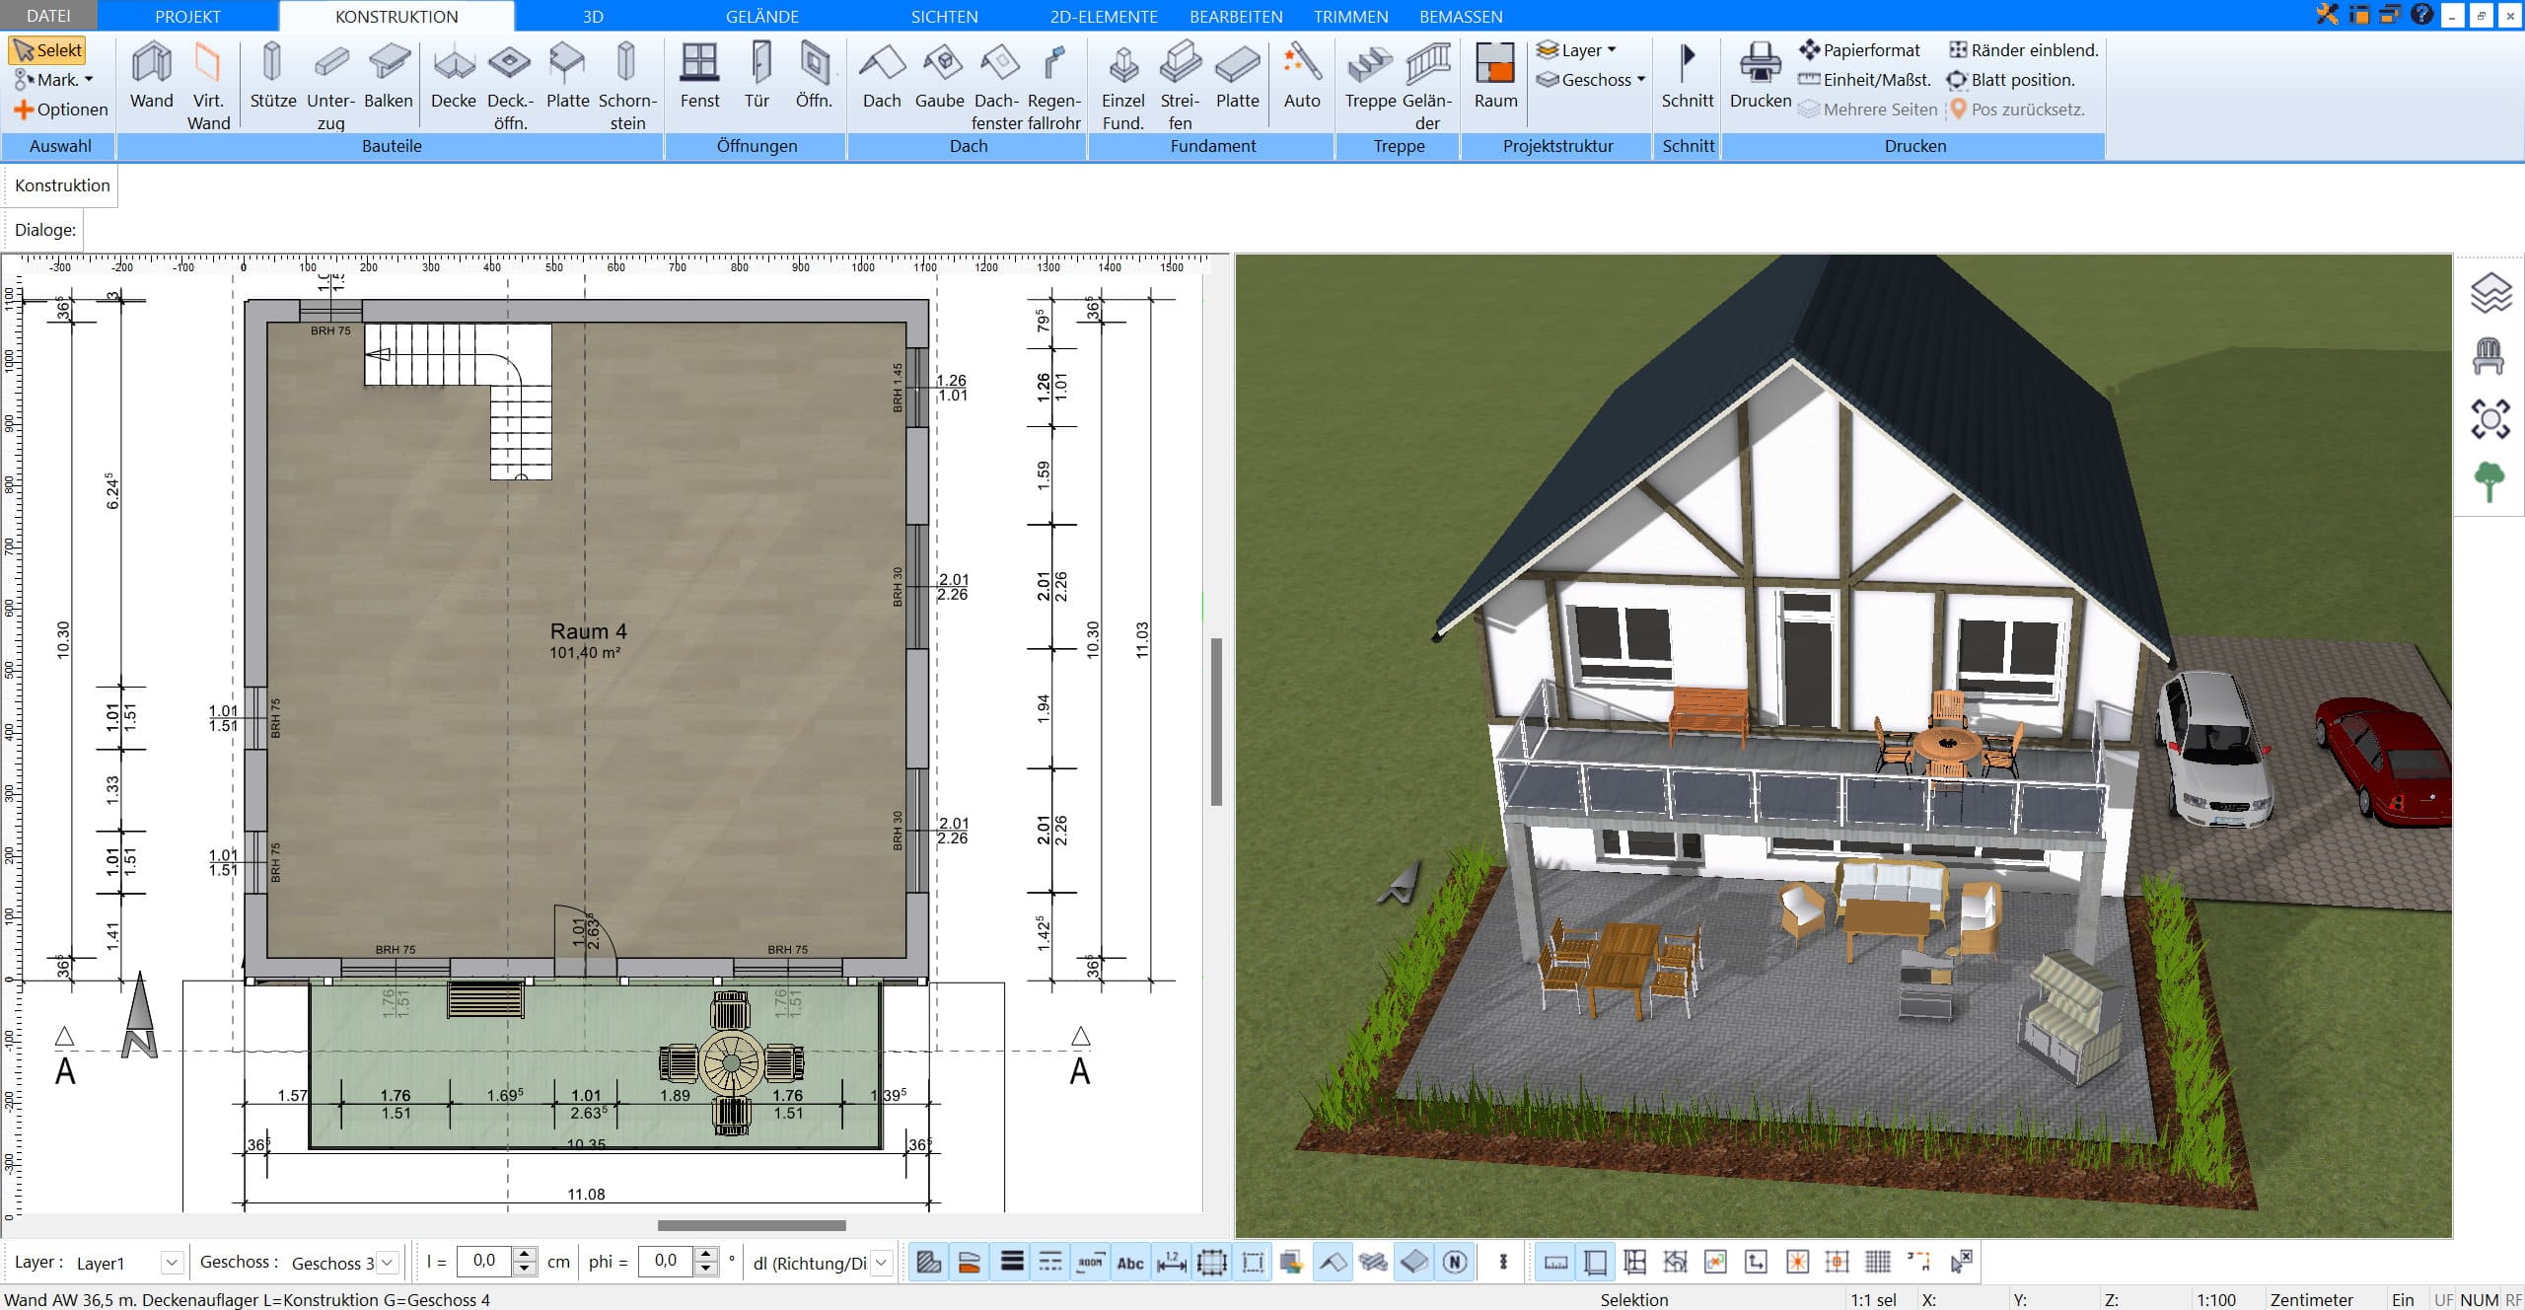The height and width of the screenshot is (1310, 2525).
Task: Click the Selekt button
Action: coord(48,49)
